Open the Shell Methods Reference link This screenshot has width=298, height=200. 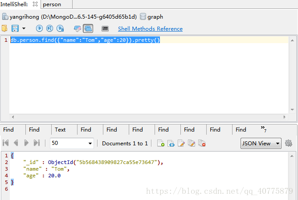[x=150, y=28]
